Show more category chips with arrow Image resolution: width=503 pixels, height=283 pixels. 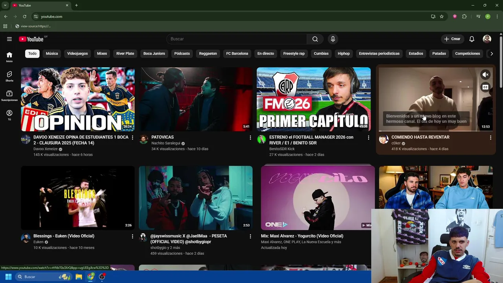click(x=492, y=53)
